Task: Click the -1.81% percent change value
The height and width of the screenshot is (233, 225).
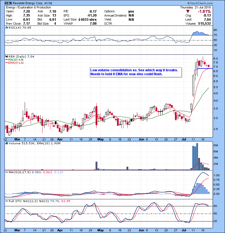Action: pos(204,12)
